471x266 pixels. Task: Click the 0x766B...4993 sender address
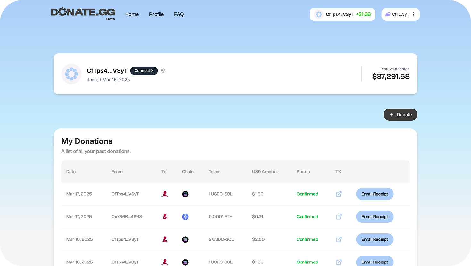point(127,217)
